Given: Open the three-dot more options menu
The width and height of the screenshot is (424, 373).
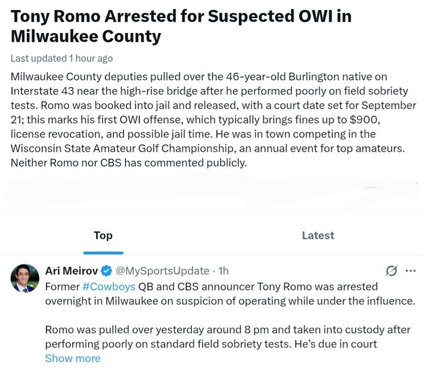Looking at the screenshot, I should (x=410, y=271).
